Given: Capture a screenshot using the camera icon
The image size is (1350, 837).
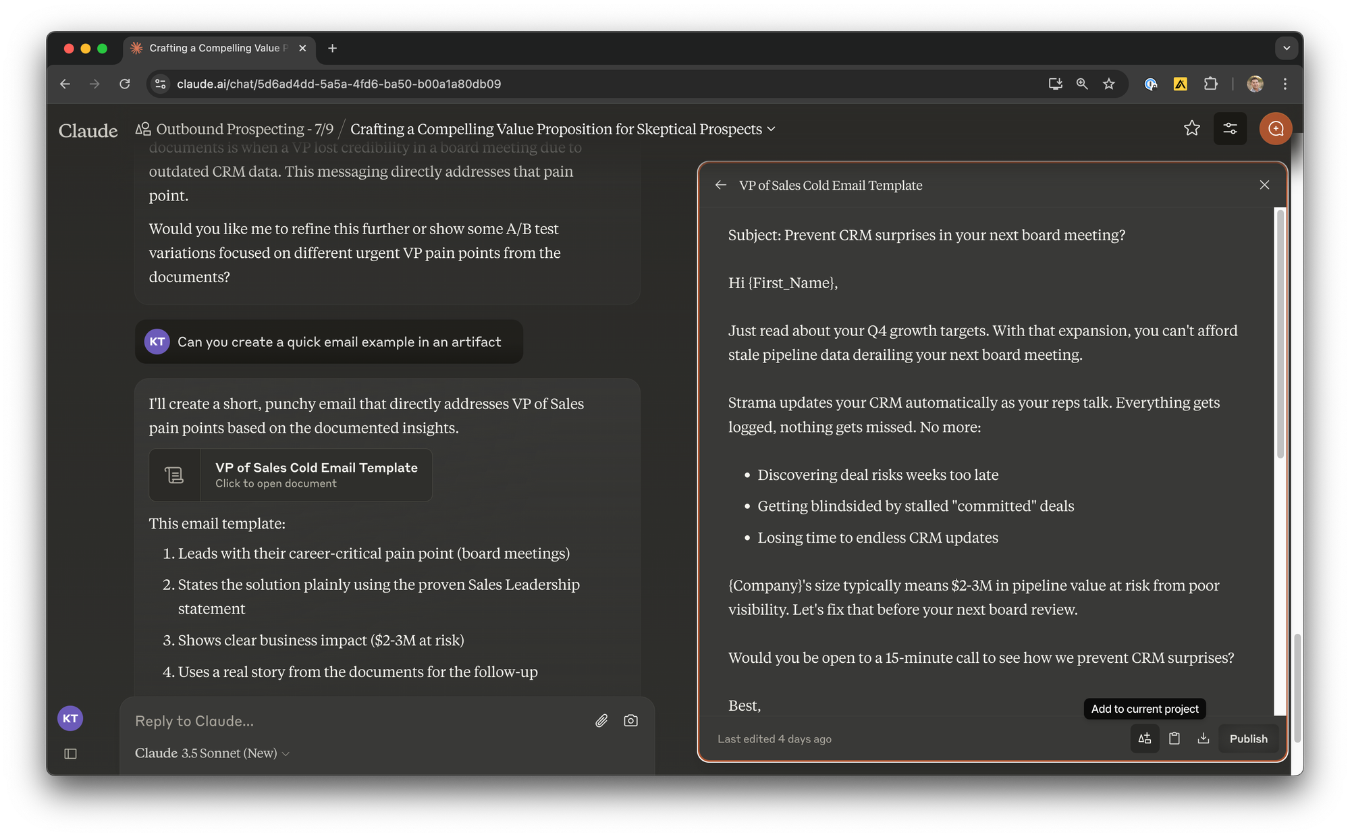Looking at the screenshot, I should point(630,721).
